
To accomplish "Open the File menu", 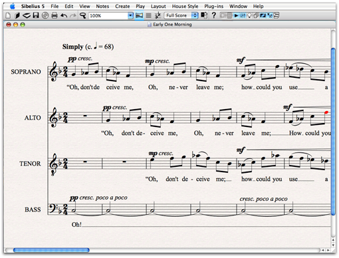I will pyautogui.click(x=55, y=6).
